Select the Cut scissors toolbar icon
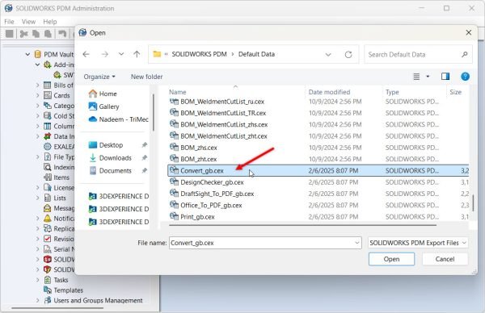Screen dimensions: 485x313 23,34
